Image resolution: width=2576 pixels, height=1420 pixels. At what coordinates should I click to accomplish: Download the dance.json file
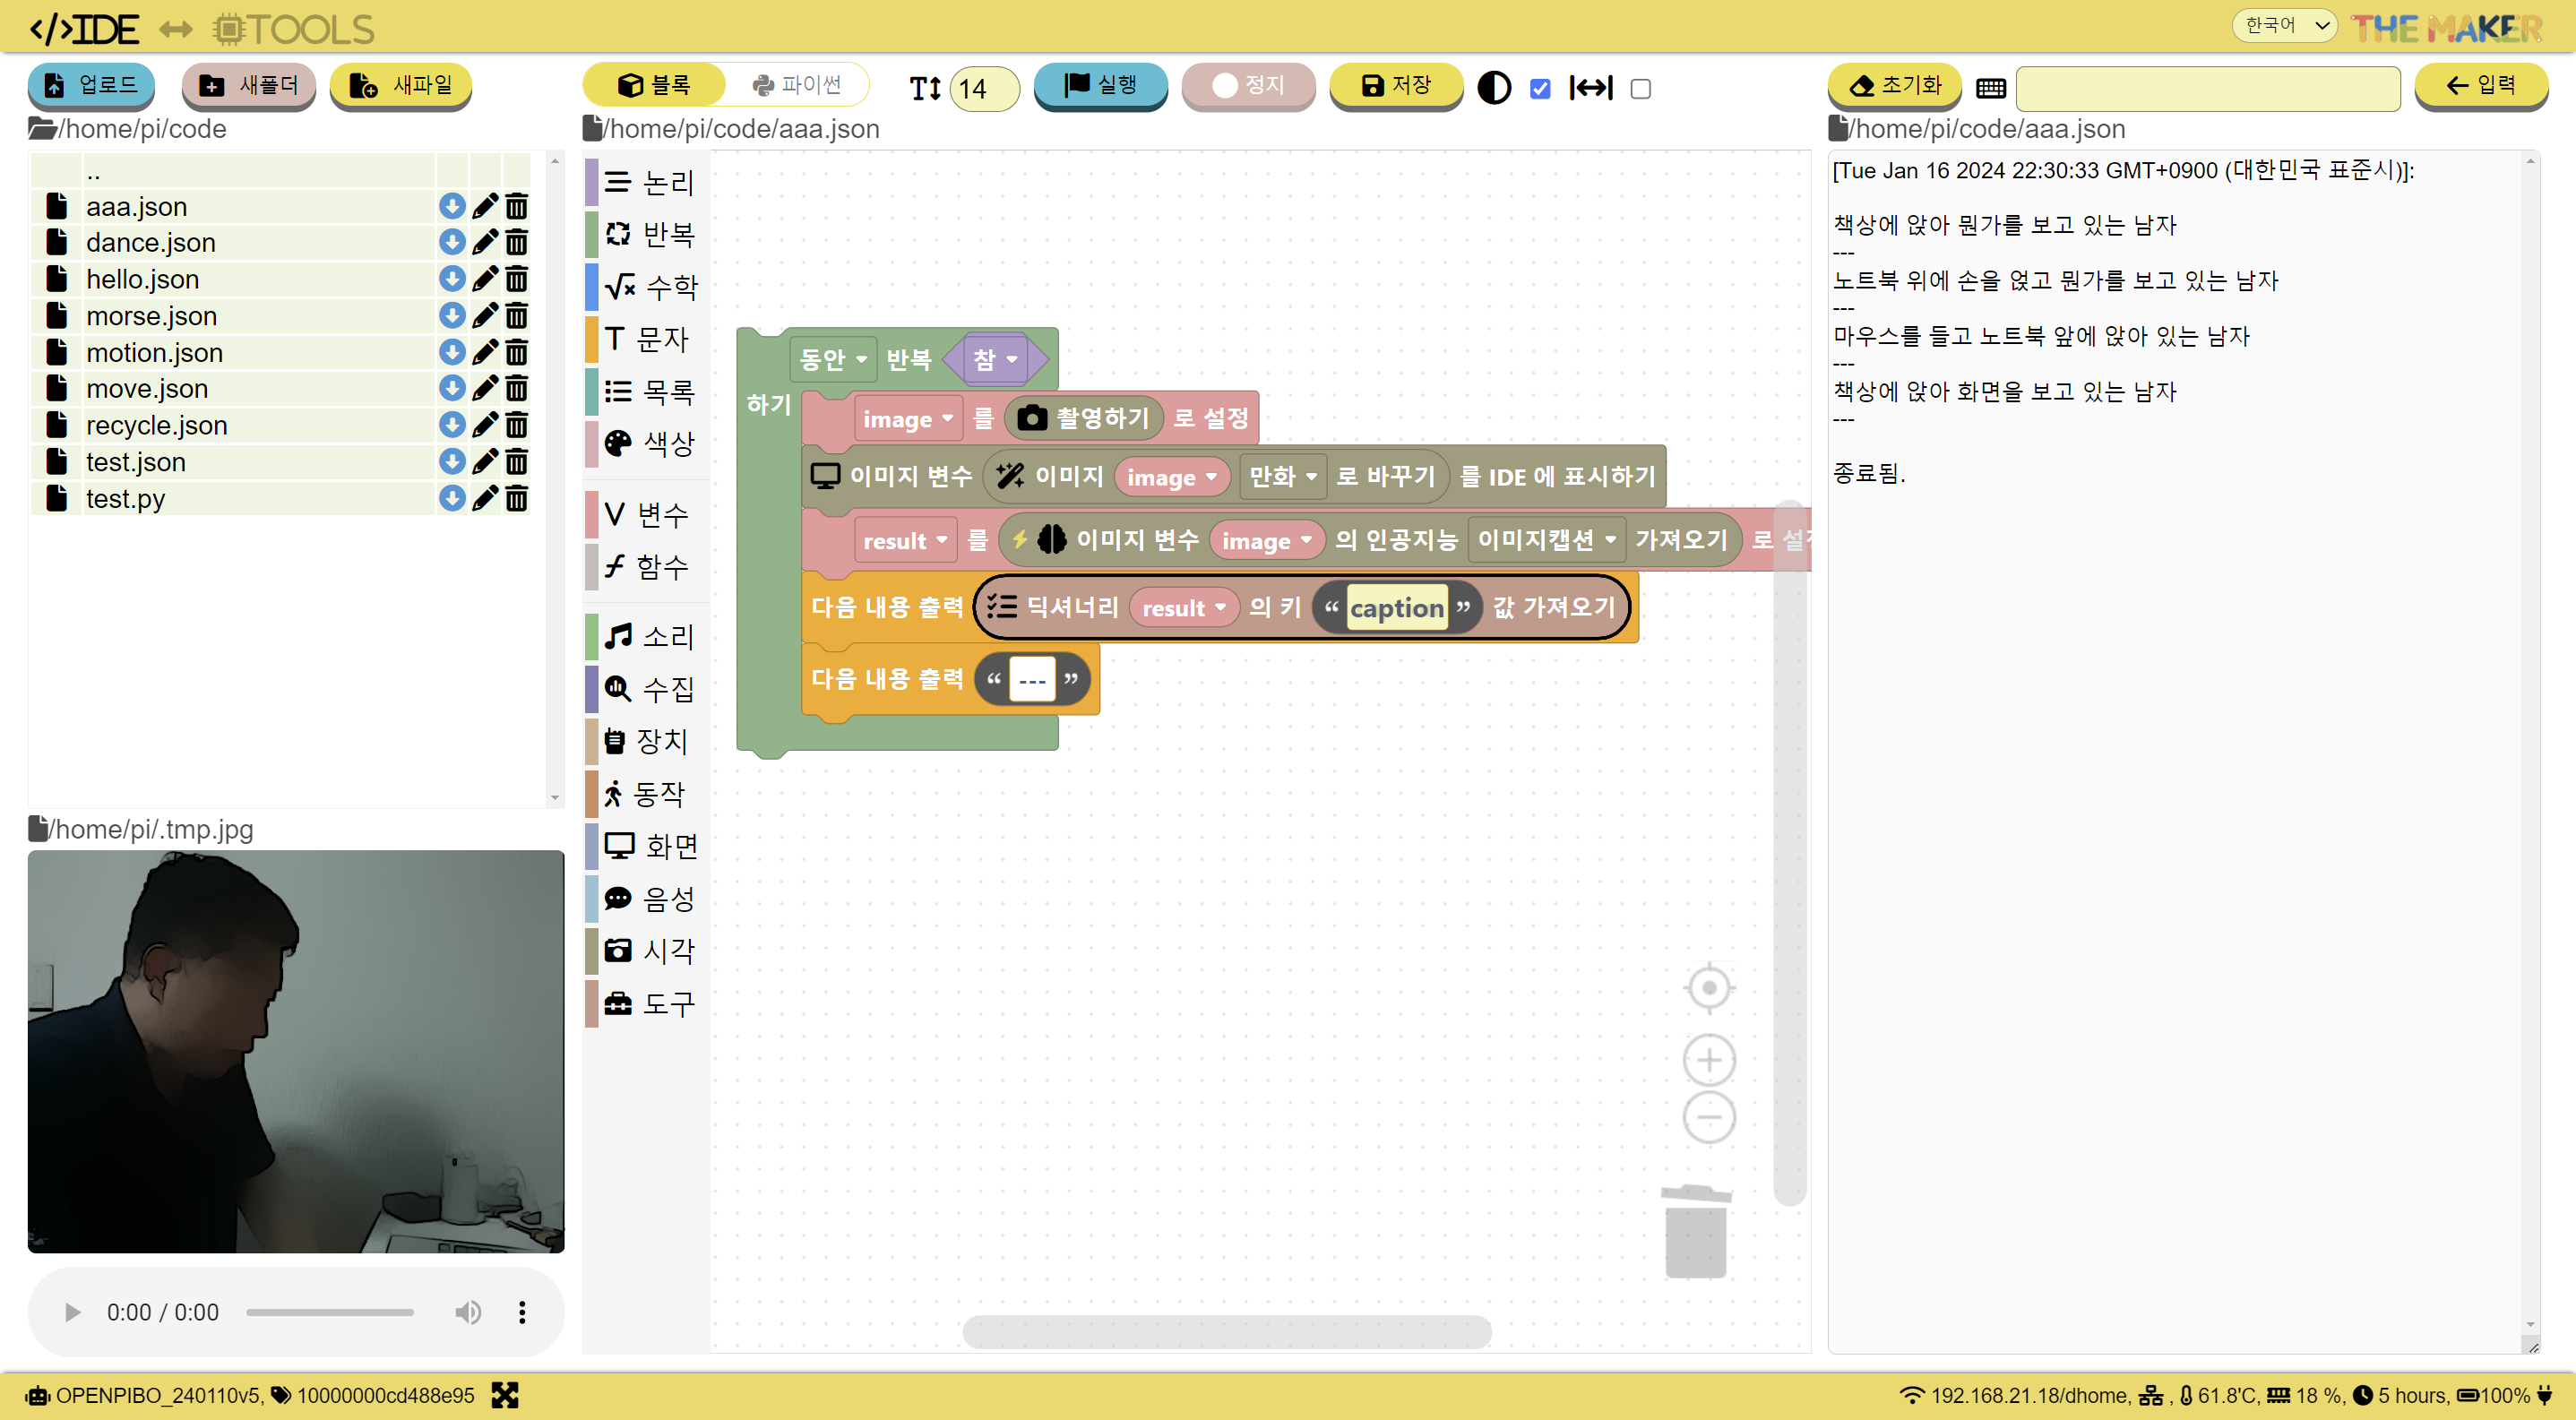coord(452,242)
